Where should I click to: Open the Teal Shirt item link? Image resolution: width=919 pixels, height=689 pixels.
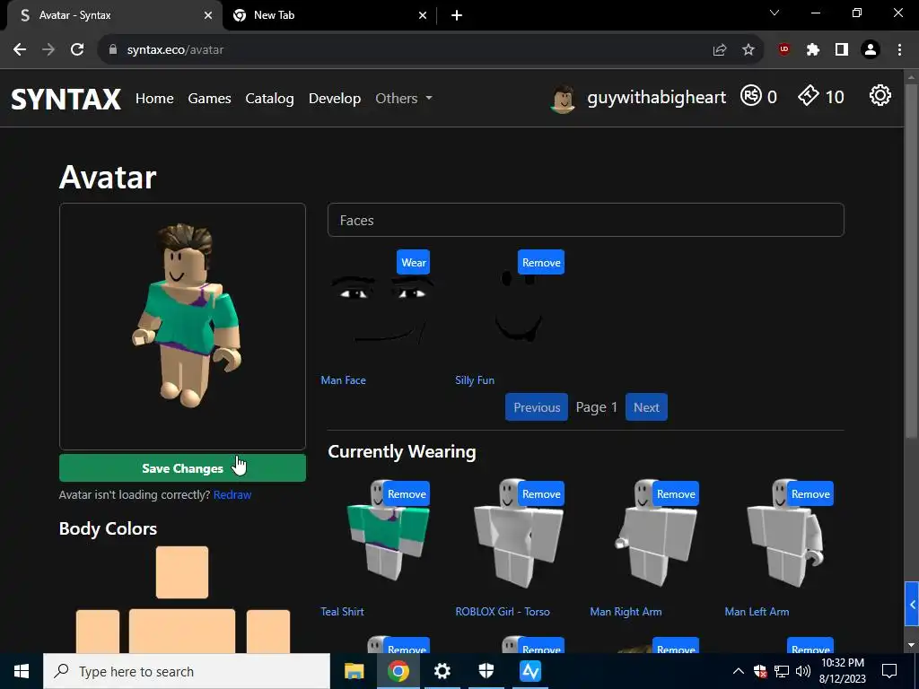click(x=342, y=612)
